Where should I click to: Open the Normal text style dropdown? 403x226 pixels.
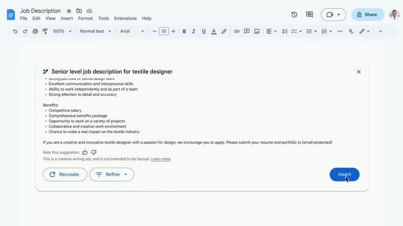(x=96, y=32)
